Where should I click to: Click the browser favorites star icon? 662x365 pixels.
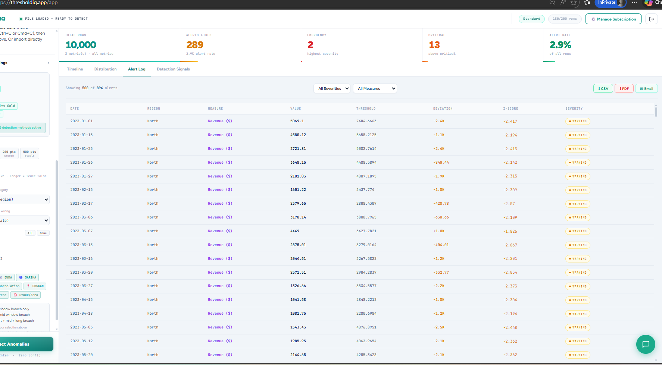pyautogui.click(x=574, y=3)
